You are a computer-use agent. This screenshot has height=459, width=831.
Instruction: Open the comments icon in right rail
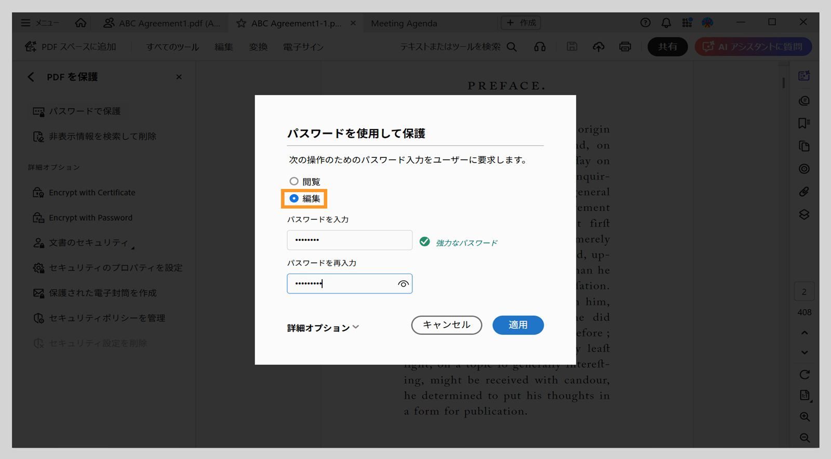tap(804, 101)
